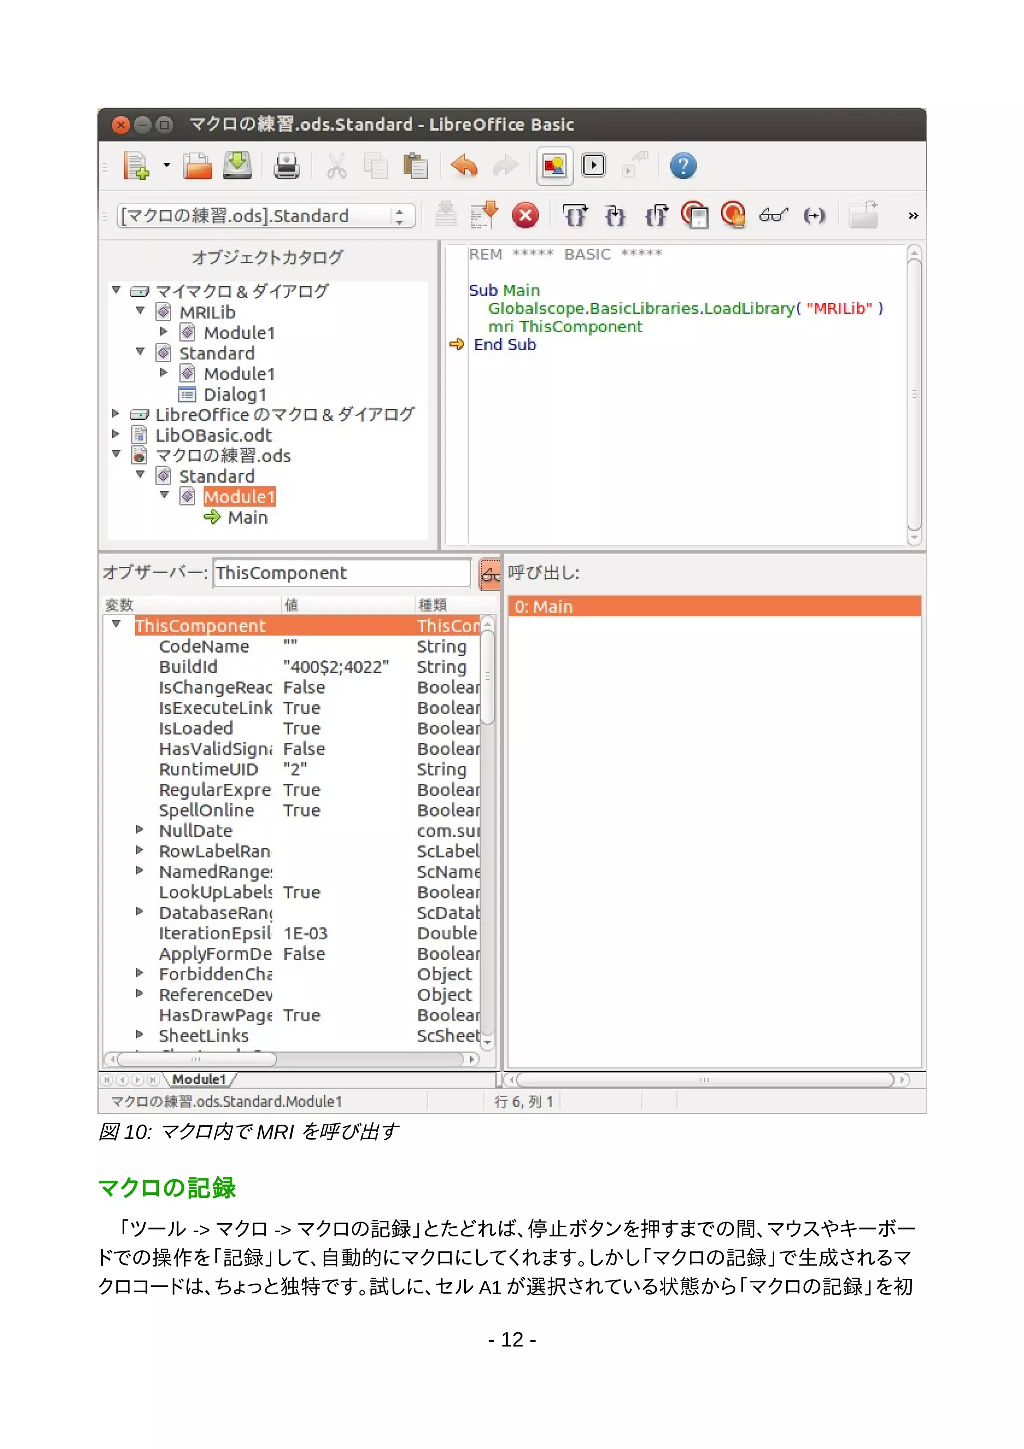Click the code editor vertical scrollbar
The height and width of the screenshot is (1449, 1024).
point(914,395)
